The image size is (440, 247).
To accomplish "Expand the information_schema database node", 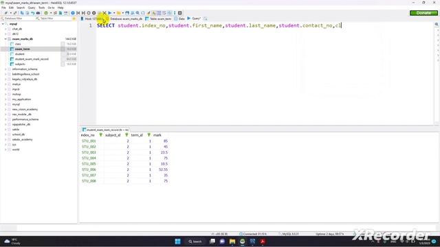I will pyautogui.click(x=5, y=69).
